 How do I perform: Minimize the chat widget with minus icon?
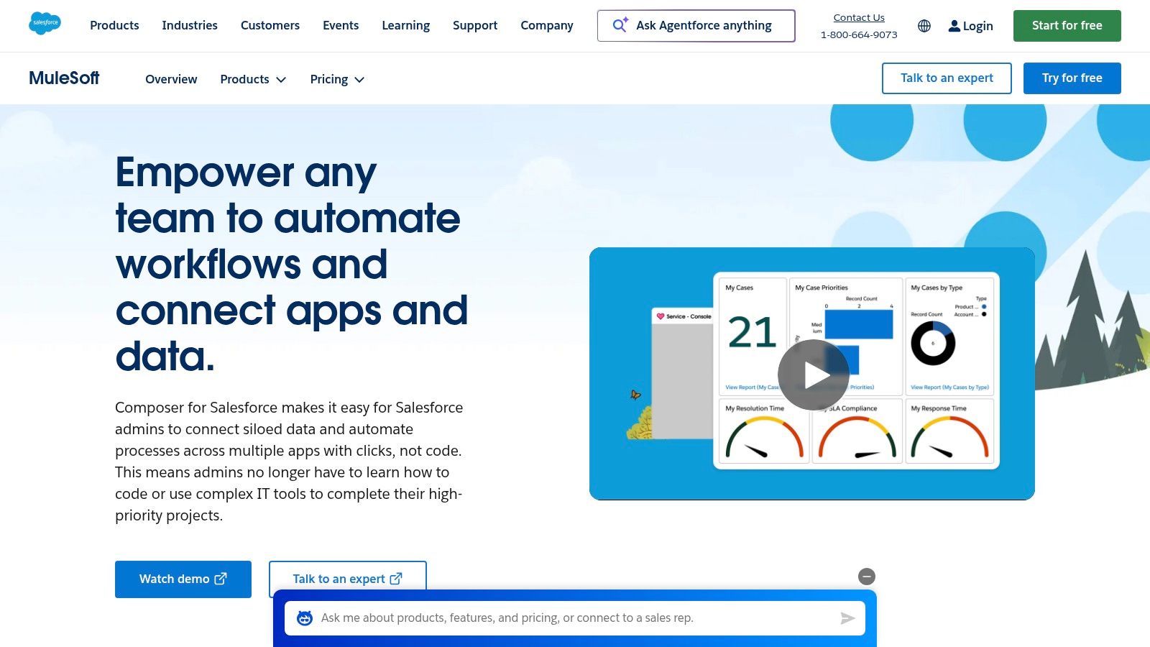point(867,577)
